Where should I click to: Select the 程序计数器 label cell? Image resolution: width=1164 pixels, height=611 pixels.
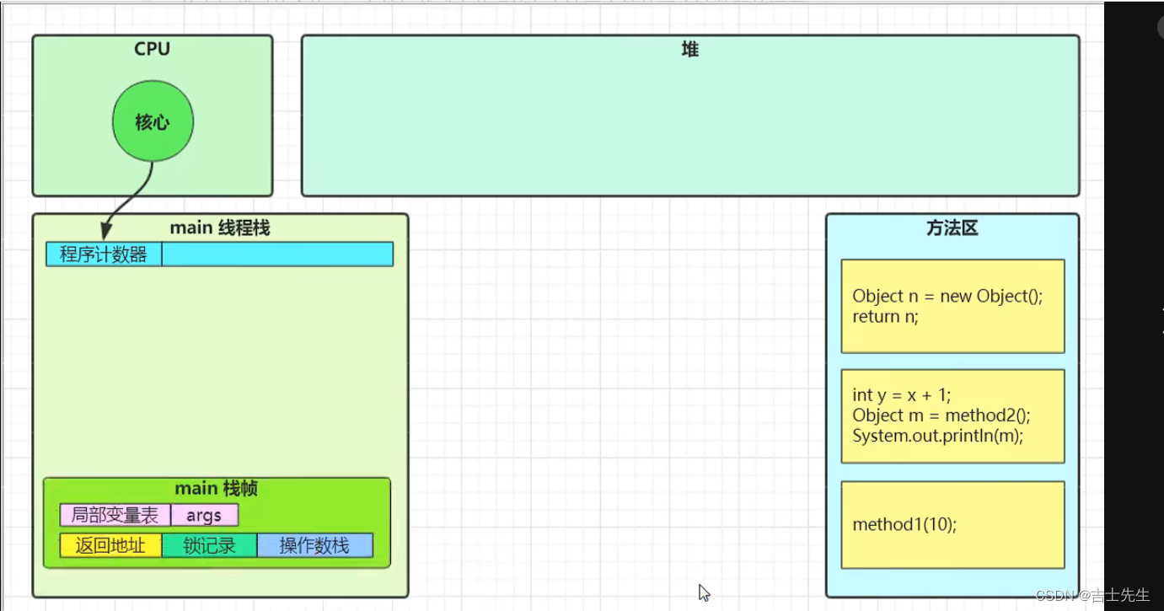(104, 255)
